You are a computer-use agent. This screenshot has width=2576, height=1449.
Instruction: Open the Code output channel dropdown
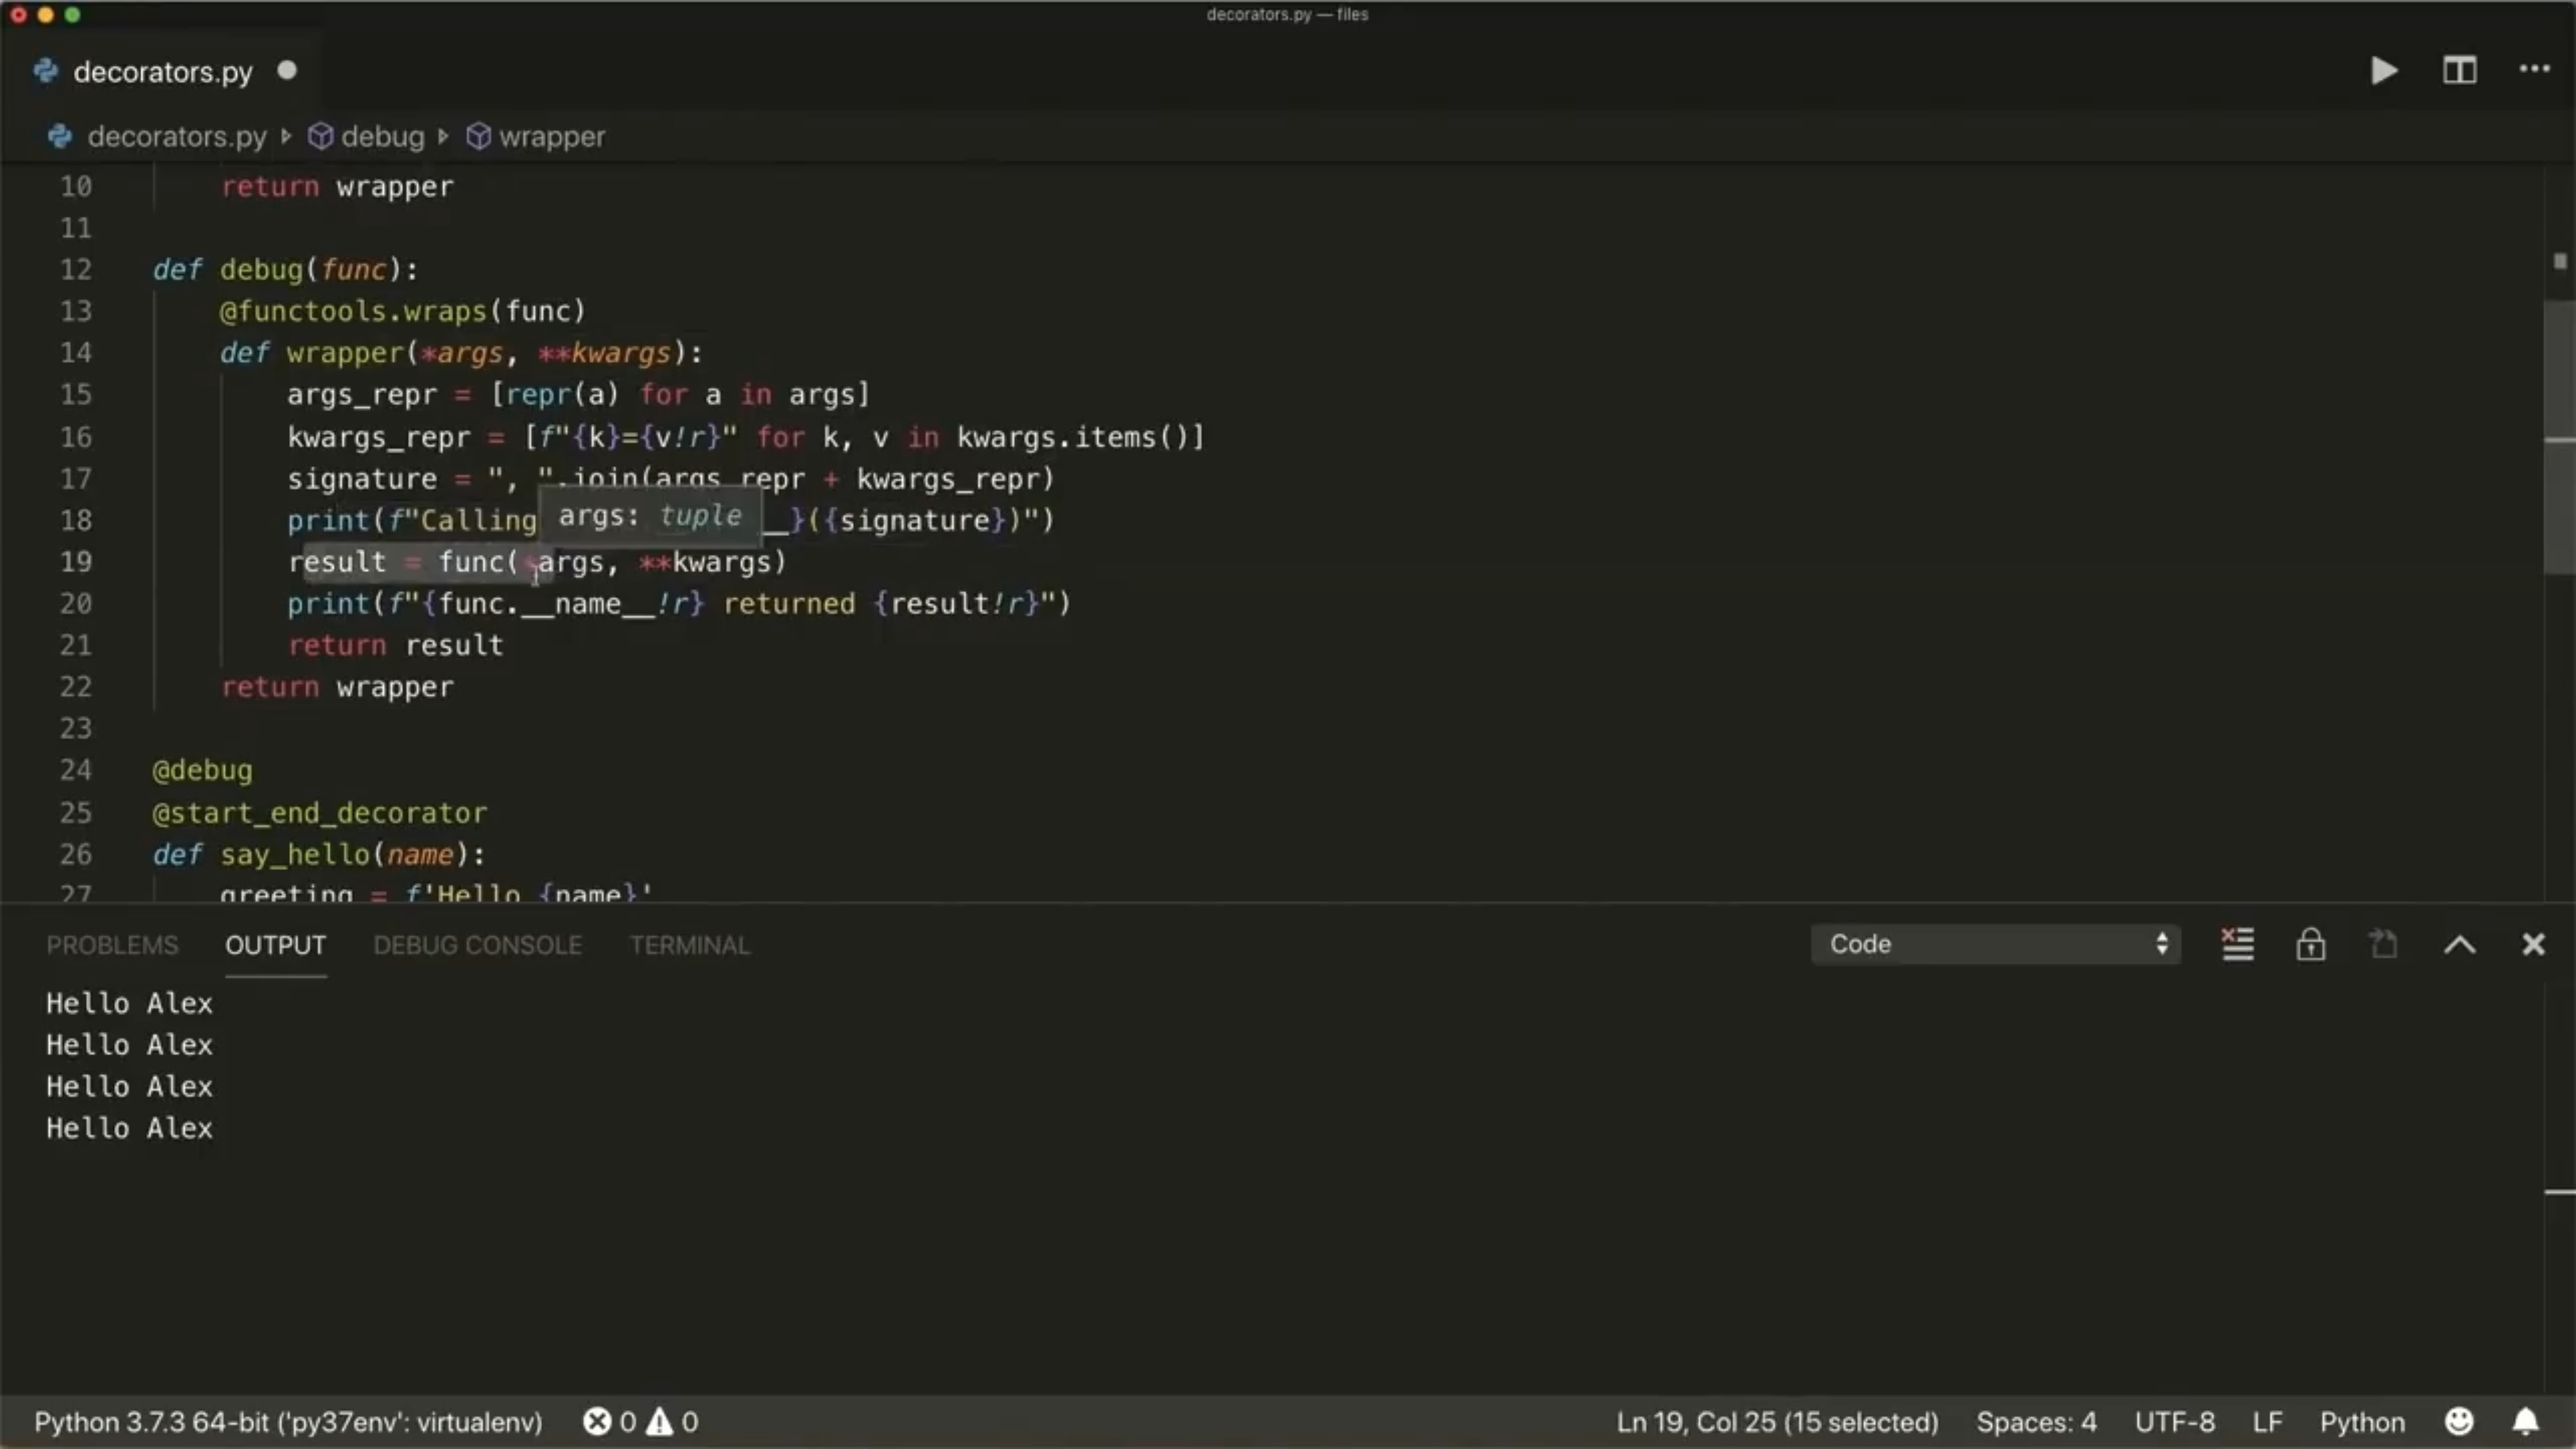[1995, 944]
